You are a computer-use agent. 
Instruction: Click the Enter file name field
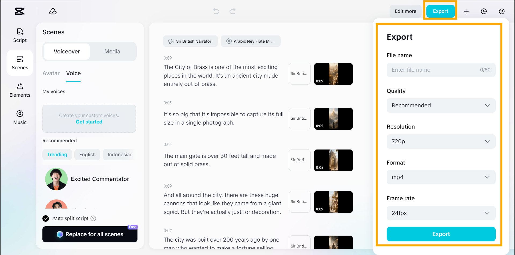pos(441,70)
